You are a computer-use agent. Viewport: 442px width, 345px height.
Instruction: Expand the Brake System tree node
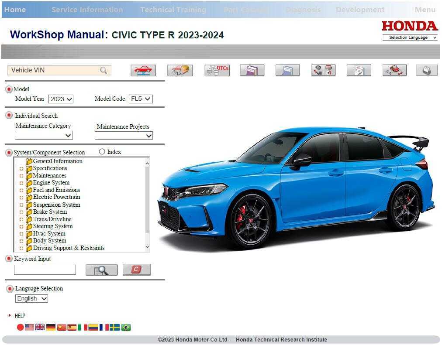(21, 212)
